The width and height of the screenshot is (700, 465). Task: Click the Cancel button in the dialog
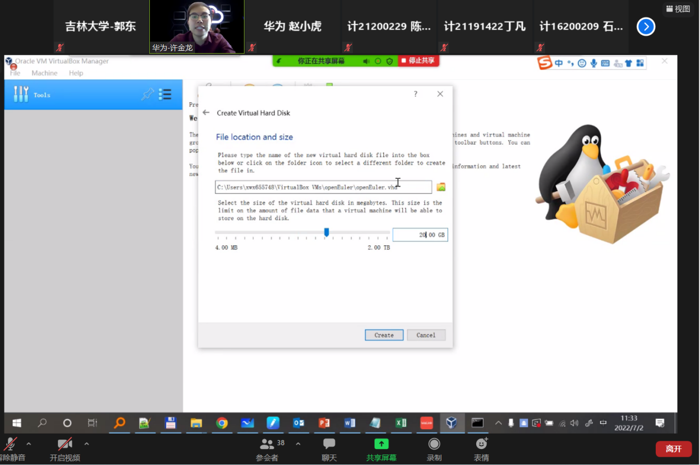[426, 335]
